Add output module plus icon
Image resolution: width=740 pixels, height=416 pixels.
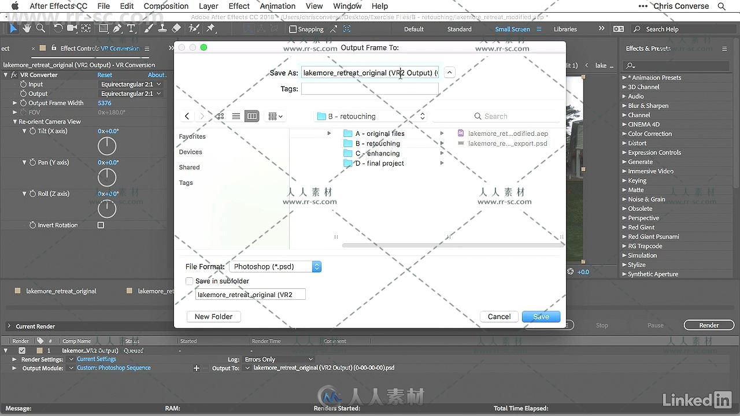click(197, 368)
